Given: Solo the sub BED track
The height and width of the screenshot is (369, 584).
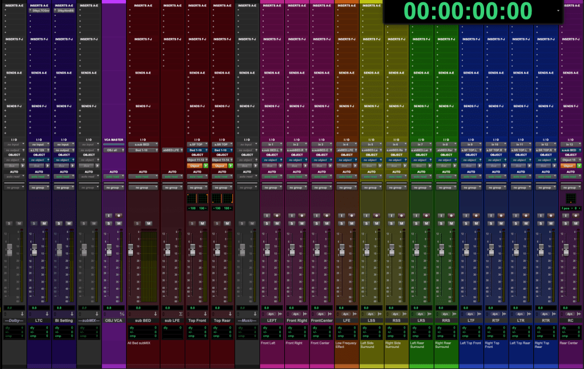Looking at the screenshot, I should coord(136,223).
